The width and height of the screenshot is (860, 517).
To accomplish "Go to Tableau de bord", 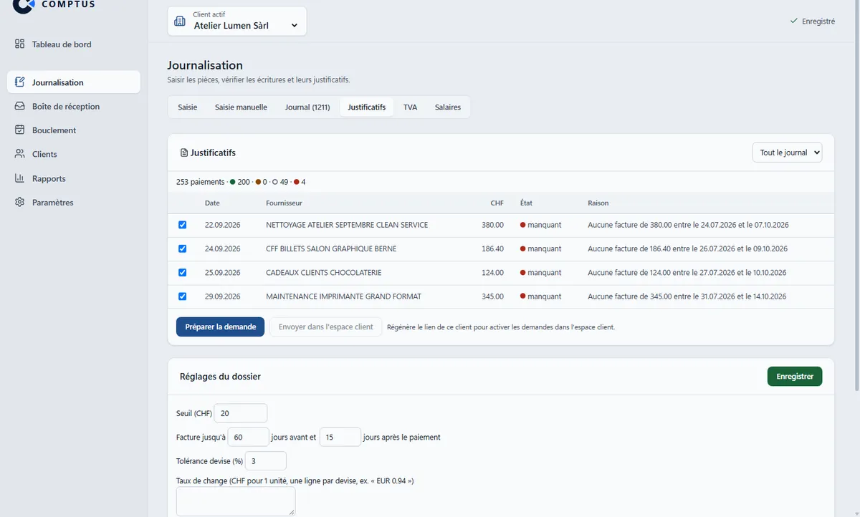I will click(x=74, y=44).
